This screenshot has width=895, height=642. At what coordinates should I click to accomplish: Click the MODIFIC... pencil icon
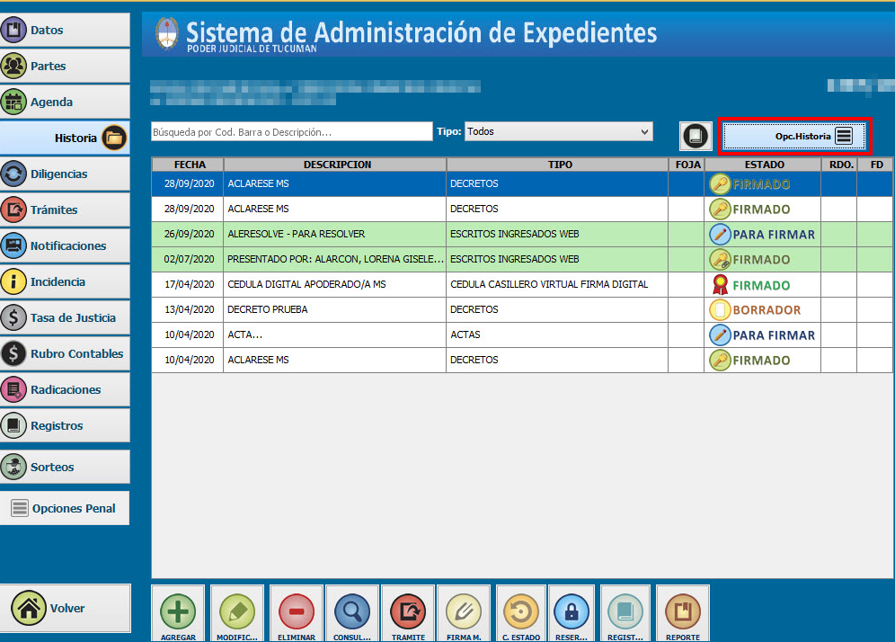237,611
